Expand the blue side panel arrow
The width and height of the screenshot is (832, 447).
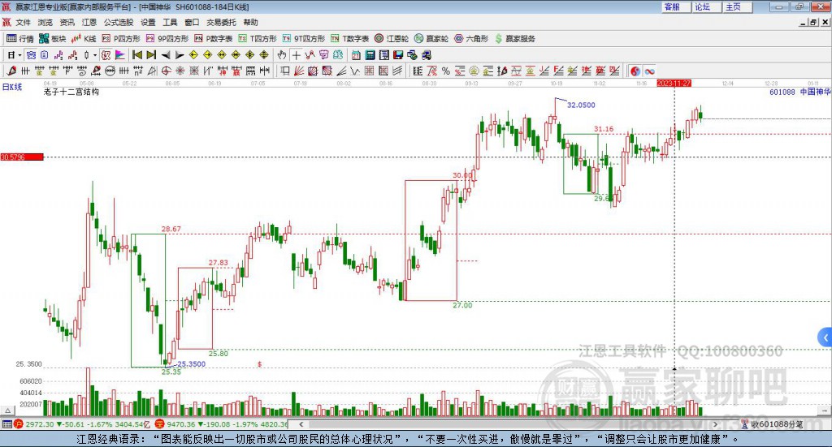825,337
